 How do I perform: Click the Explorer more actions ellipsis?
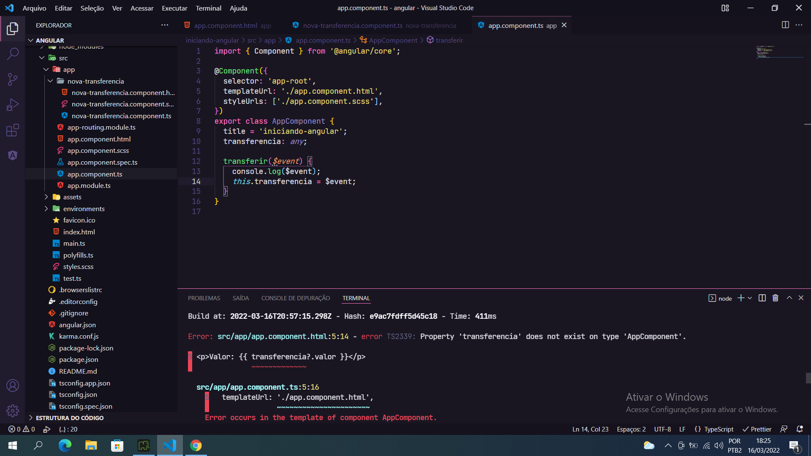tap(165, 25)
